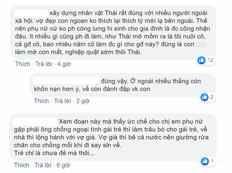Like the "Xem đoạn này" comment

coord(22,165)
